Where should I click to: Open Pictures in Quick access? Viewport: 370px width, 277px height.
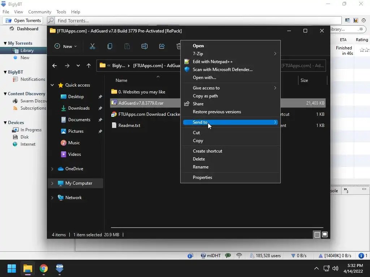coord(76,131)
